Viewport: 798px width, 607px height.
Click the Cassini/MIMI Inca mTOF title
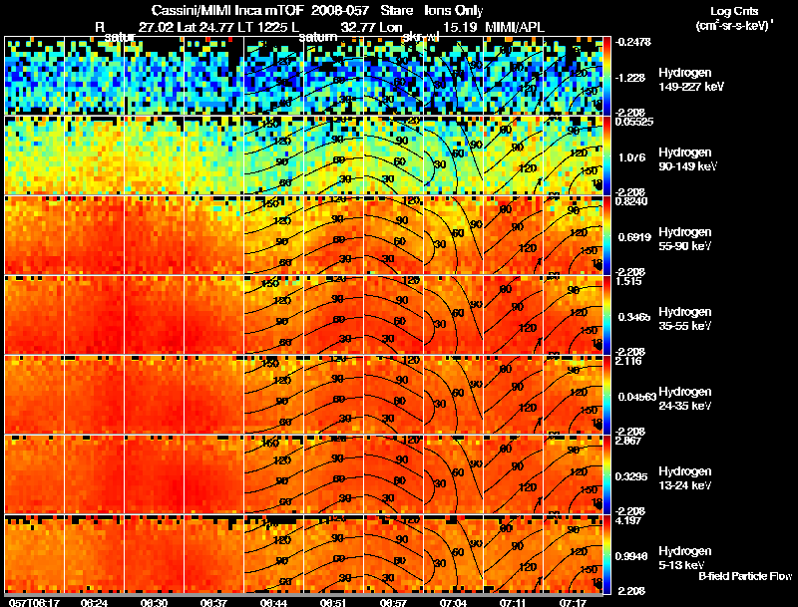coord(227,11)
